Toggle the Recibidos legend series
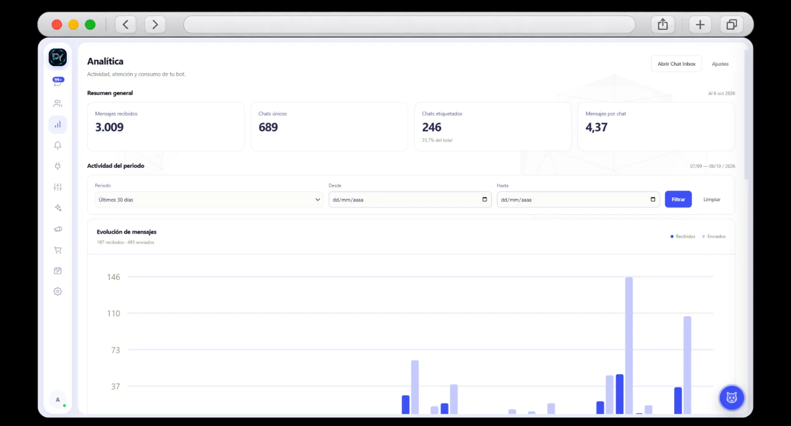The image size is (791, 426). coord(683,236)
